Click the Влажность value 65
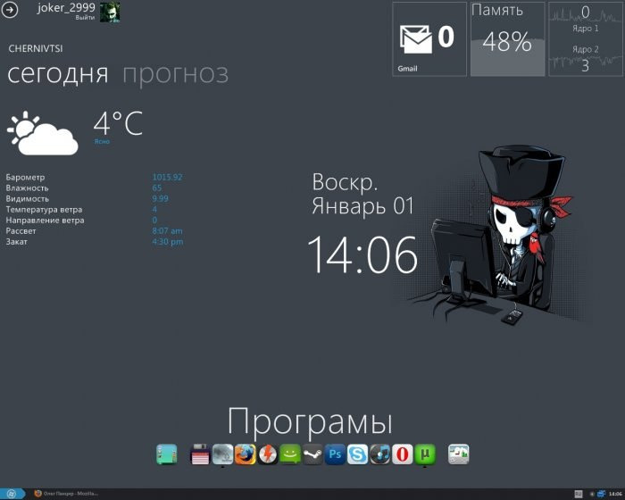This screenshot has height=500, width=625. point(156,187)
